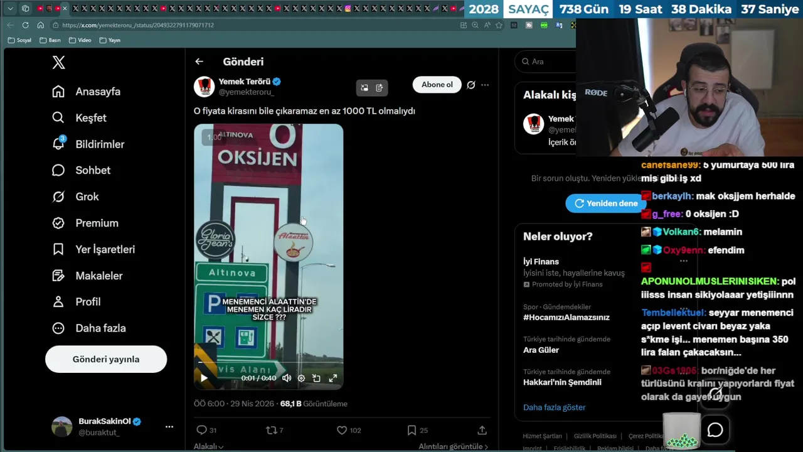Bookmark the post, 25 saves
This screenshot has height=452, width=803.
coord(417,430)
